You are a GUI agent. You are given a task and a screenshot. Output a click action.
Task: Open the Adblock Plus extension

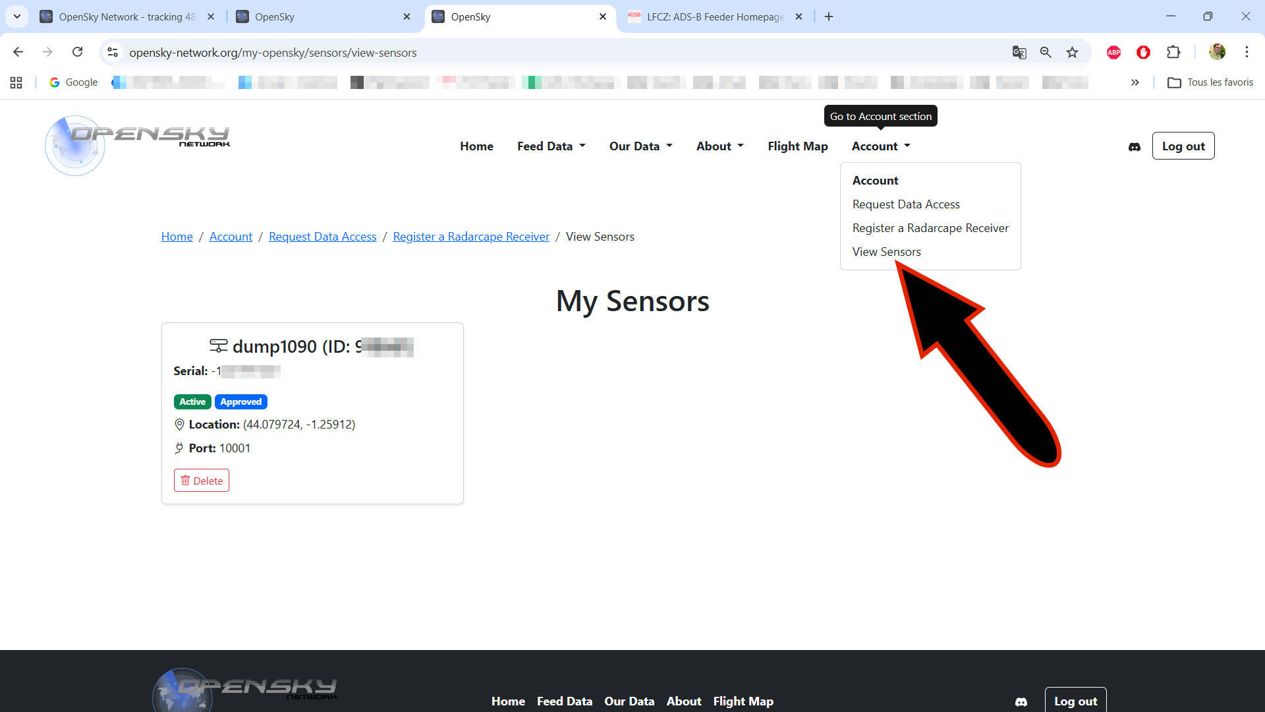click(x=1113, y=52)
